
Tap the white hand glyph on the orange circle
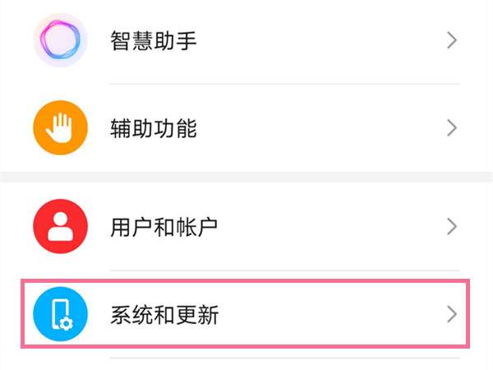61,127
